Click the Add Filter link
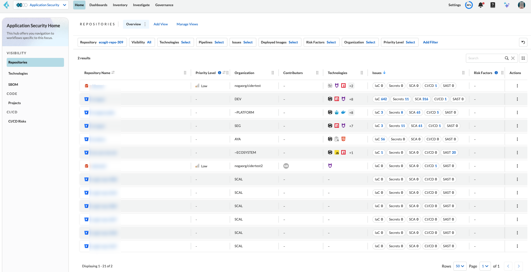The width and height of the screenshot is (531, 272). tap(431, 42)
